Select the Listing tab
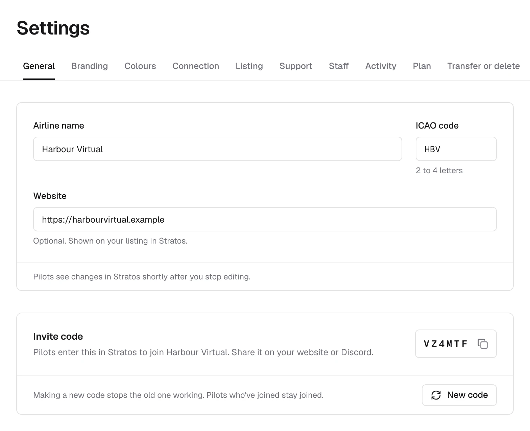The image size is (530, 431). click(x=249, y=66)
